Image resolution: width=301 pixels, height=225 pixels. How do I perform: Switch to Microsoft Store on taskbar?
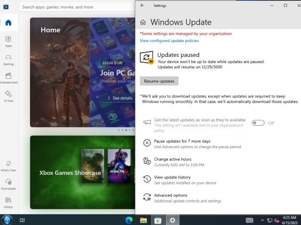coord(158,220)
